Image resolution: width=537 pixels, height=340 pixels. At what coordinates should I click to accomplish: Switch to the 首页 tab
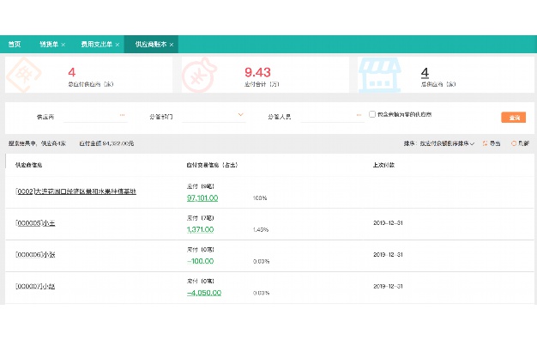tap(15, 44)
